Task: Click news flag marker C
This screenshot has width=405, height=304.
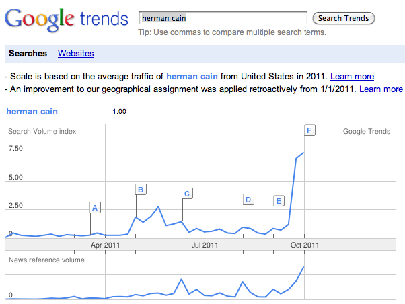Action: coord(187,194)
